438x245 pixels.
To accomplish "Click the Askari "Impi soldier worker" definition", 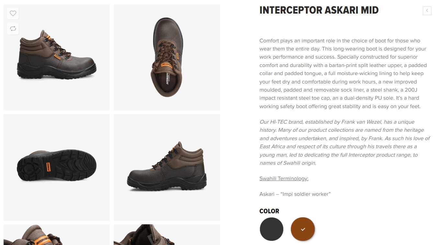I will coord(295,194).
